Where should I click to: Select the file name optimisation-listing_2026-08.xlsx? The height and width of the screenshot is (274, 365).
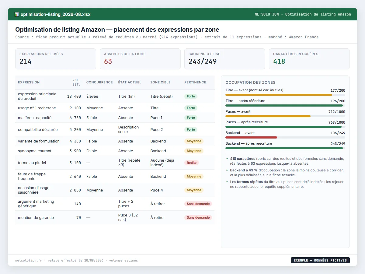55,14
